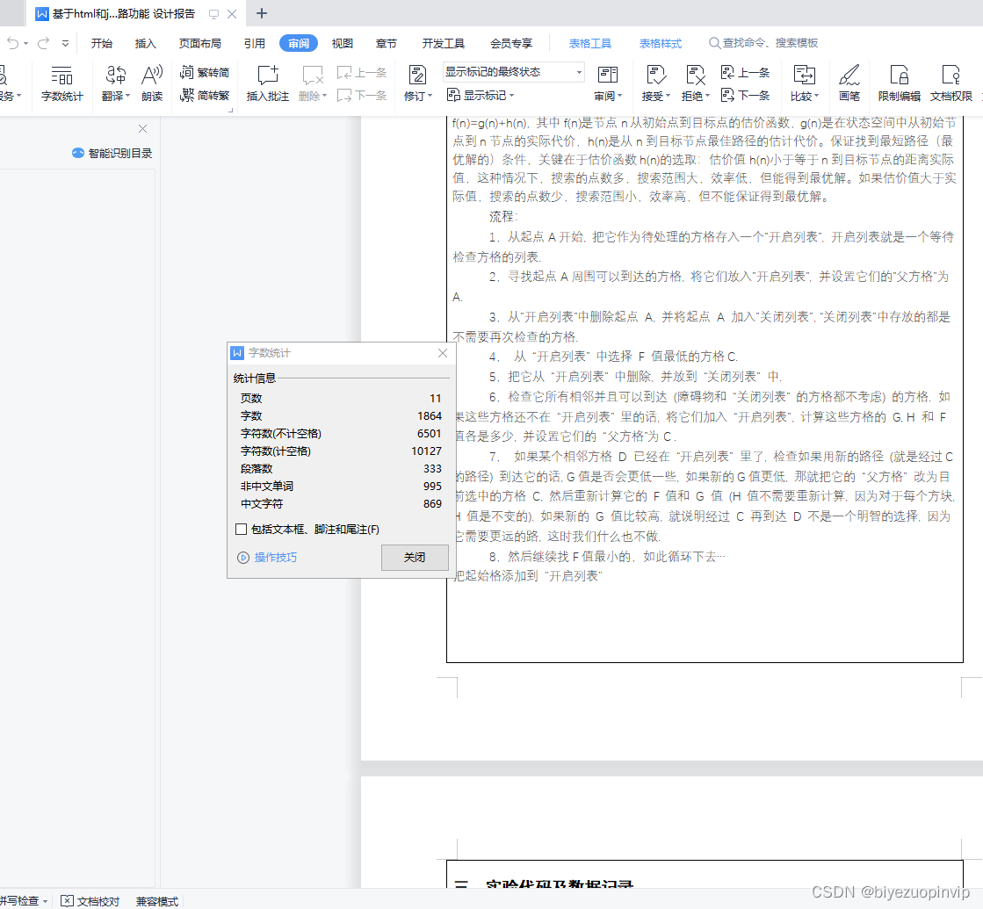
Task: Click the undo arrow icon
Action: pos(12,43)
